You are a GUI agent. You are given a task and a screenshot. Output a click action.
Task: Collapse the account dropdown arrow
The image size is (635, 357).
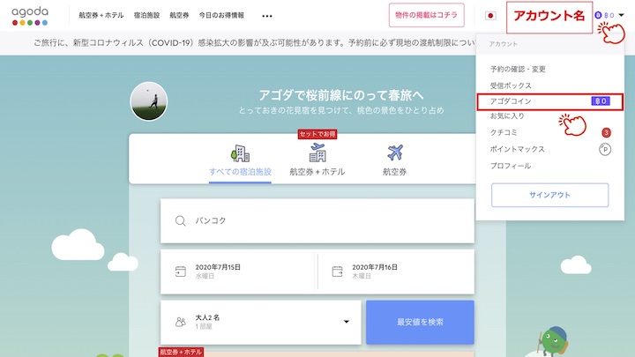622,15
